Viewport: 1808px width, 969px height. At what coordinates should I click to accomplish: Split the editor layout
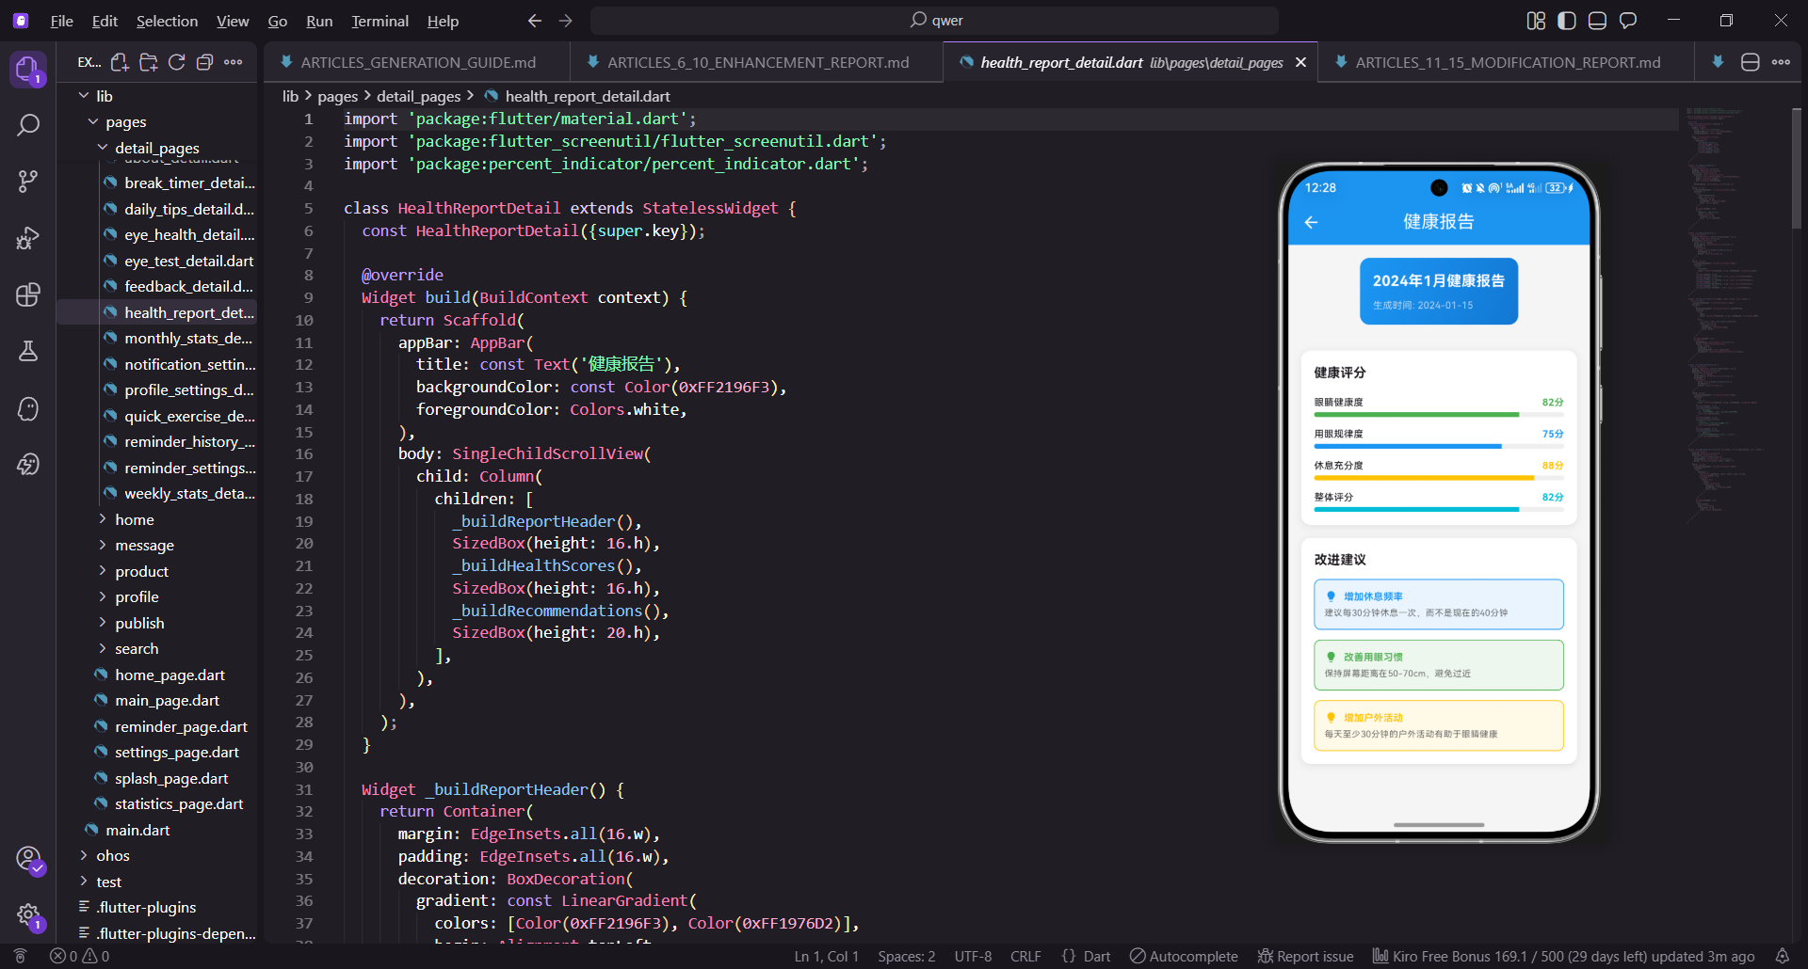point(1751,62)
